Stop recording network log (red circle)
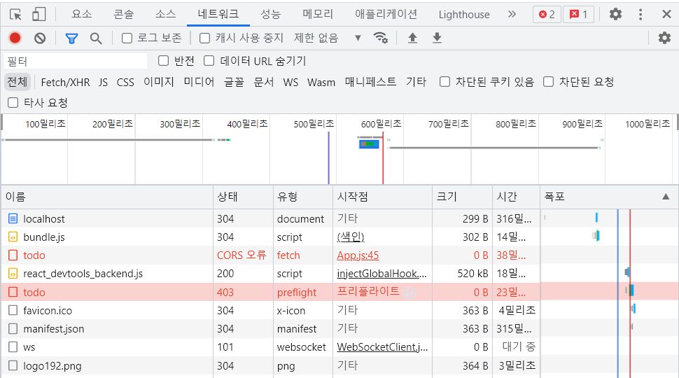Screen dimensions: 679x378 [x=15, y=38]
